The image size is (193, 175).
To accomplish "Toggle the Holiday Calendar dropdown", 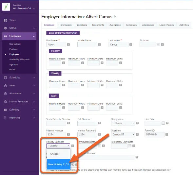I will pos(58,146).
